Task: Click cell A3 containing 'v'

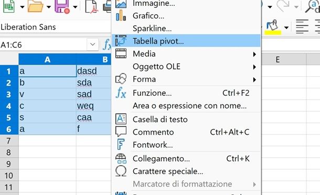Action: pyautogui.click(x=47, y=94)
